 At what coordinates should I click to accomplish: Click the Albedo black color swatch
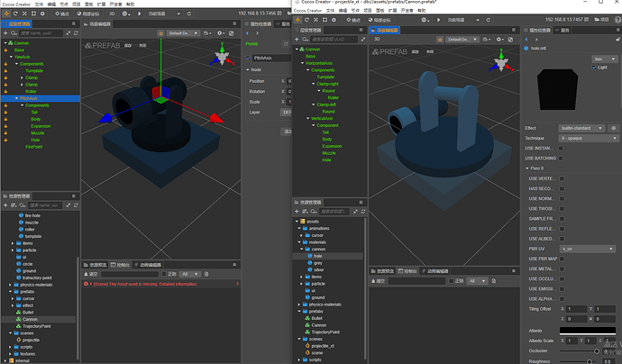point(588,331)
